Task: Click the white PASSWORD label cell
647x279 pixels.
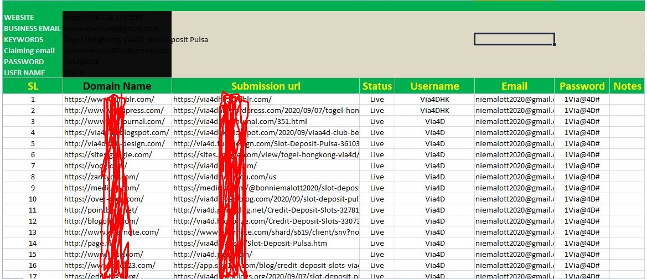Action: [x=33, y=61]
